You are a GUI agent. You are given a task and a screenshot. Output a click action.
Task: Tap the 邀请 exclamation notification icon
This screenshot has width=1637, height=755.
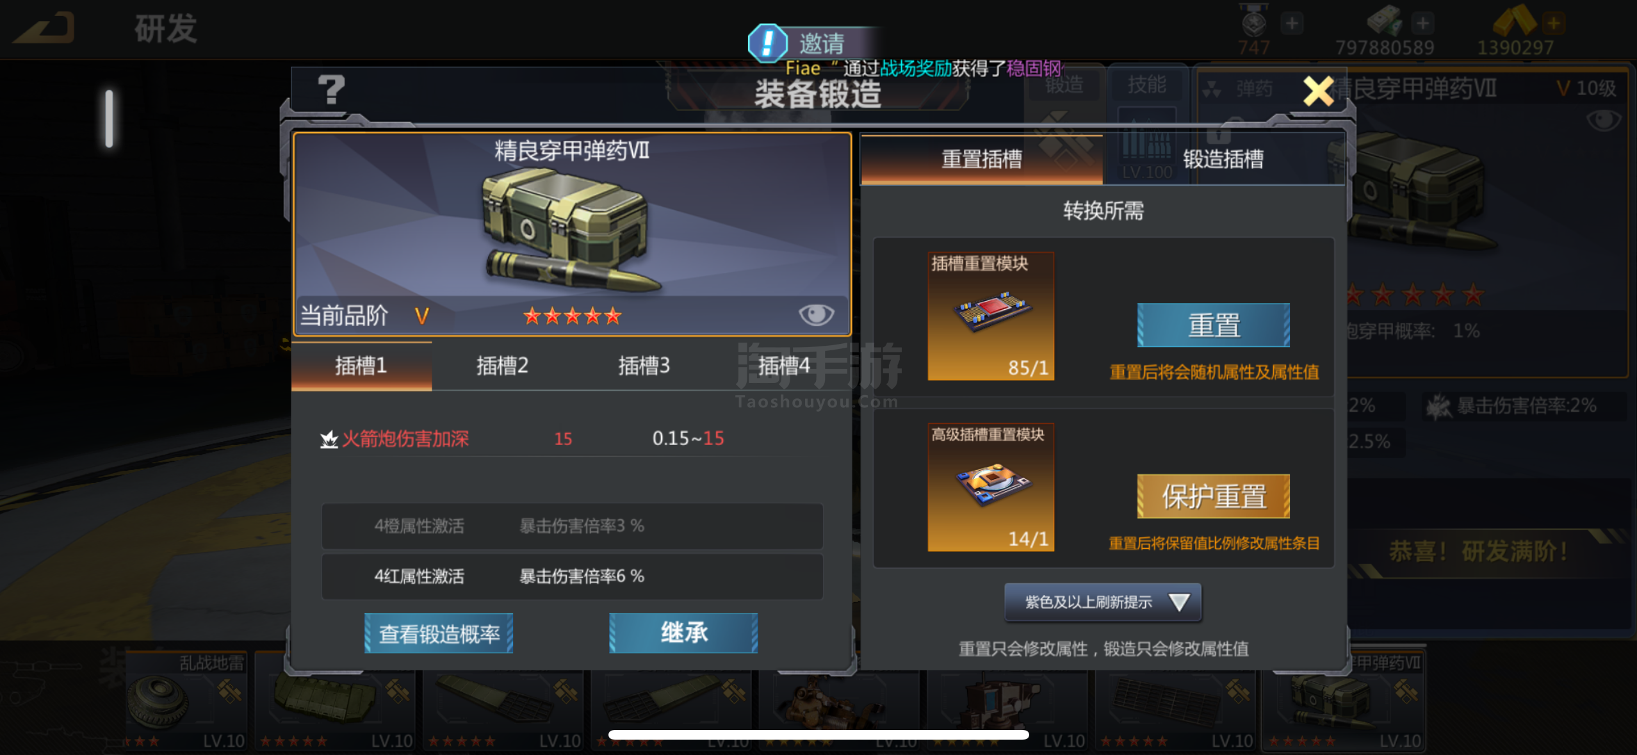767,43
